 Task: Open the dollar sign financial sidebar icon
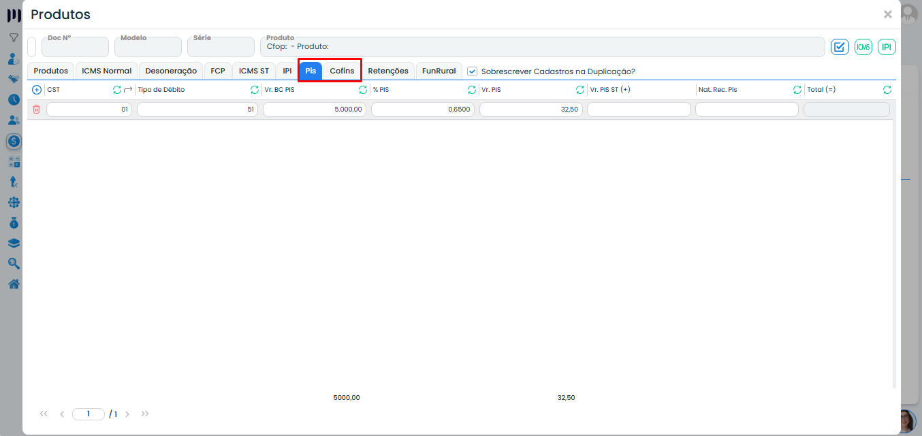14,141
